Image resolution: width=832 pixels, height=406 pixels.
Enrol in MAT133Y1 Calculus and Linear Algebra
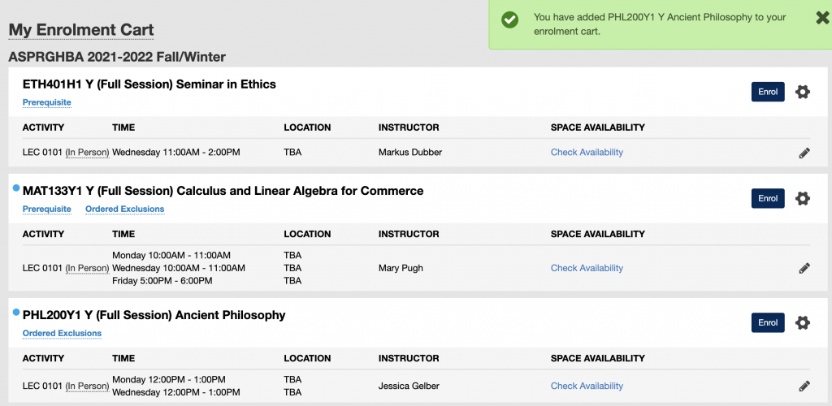pos(768,198)
